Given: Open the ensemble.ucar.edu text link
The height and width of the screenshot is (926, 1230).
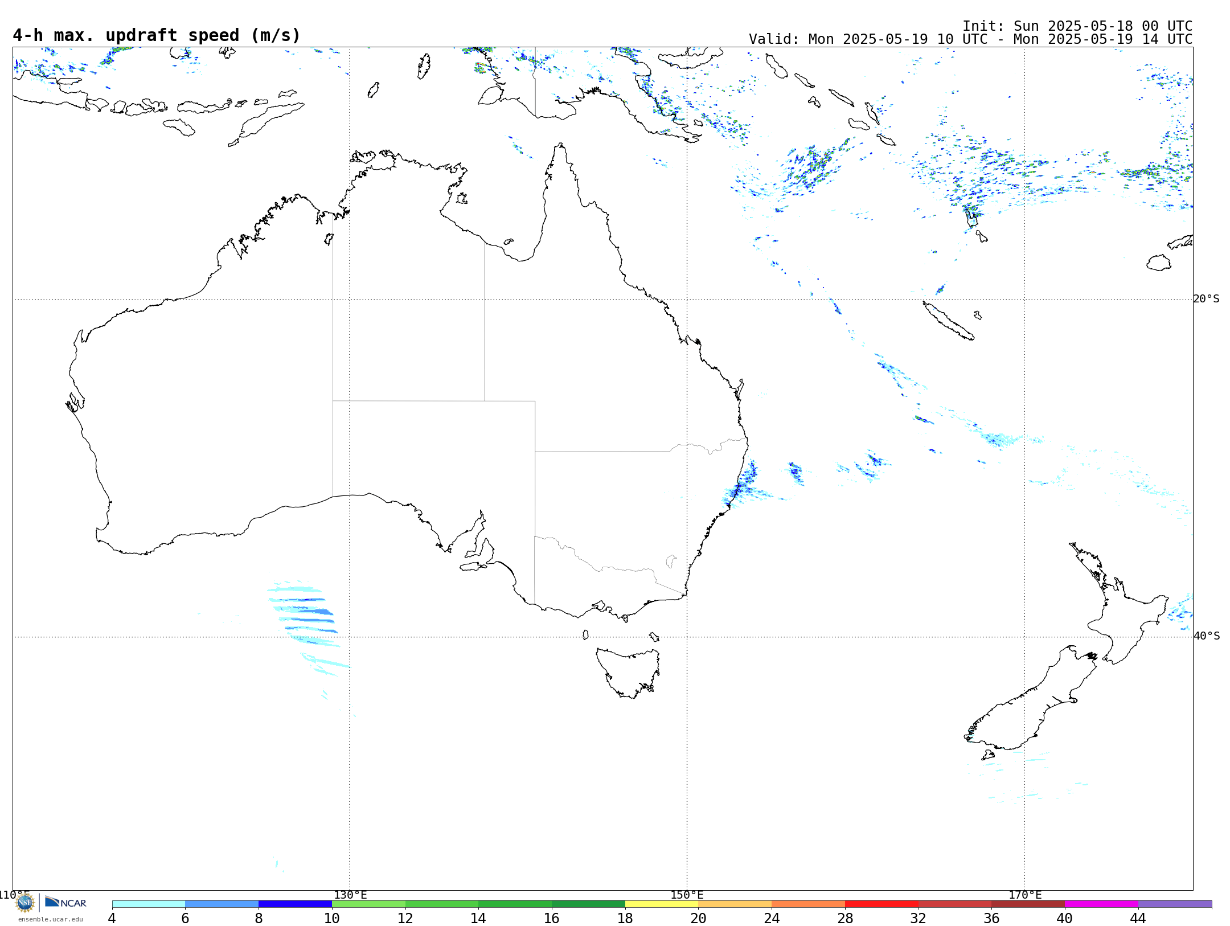Looking at the screenshot, I should (51, 919).
